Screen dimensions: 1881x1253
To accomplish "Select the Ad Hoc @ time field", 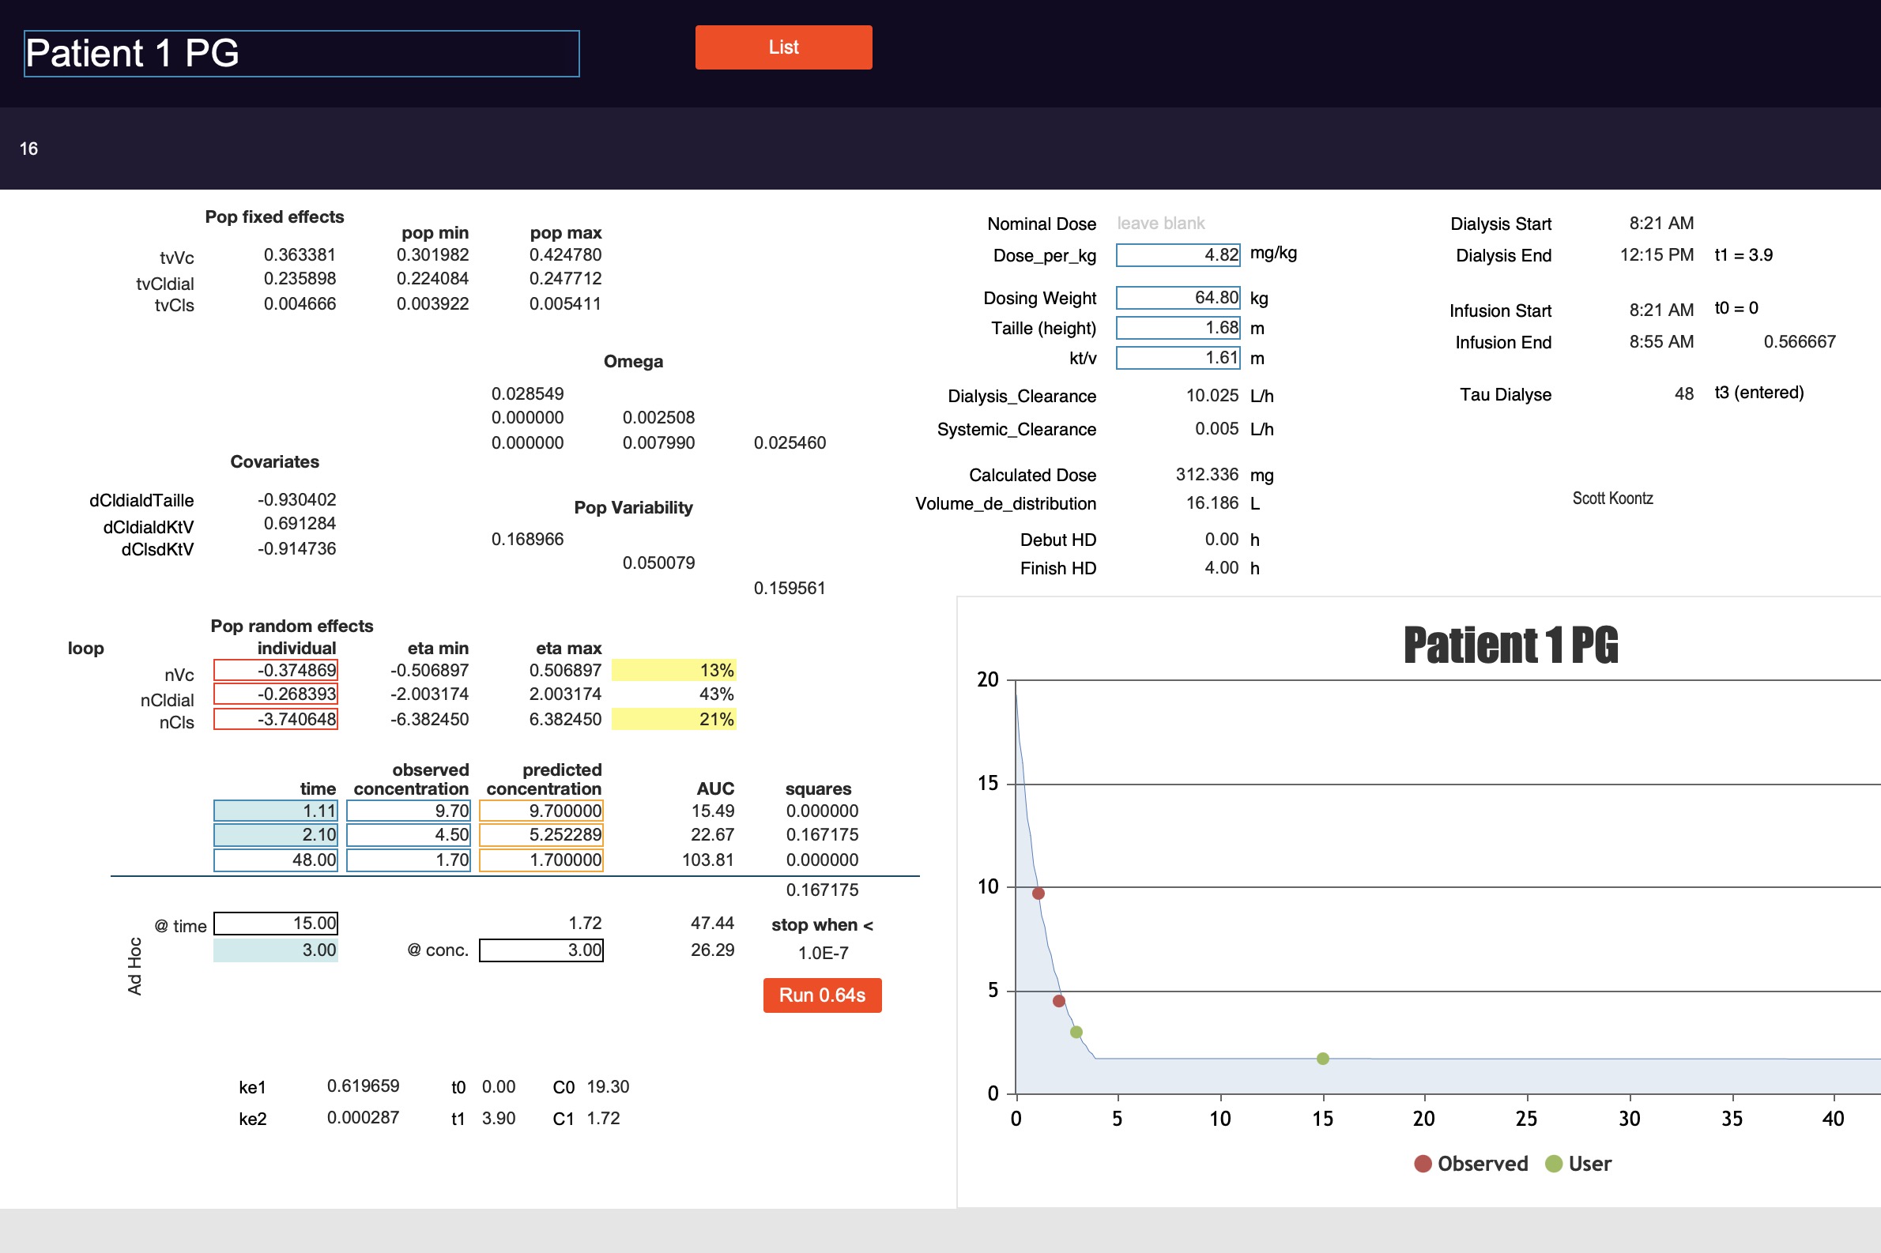I will pyautogui.click(x=276, y=923).
